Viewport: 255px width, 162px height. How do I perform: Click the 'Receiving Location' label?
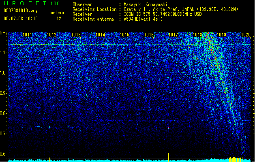(x=94, y=9)
